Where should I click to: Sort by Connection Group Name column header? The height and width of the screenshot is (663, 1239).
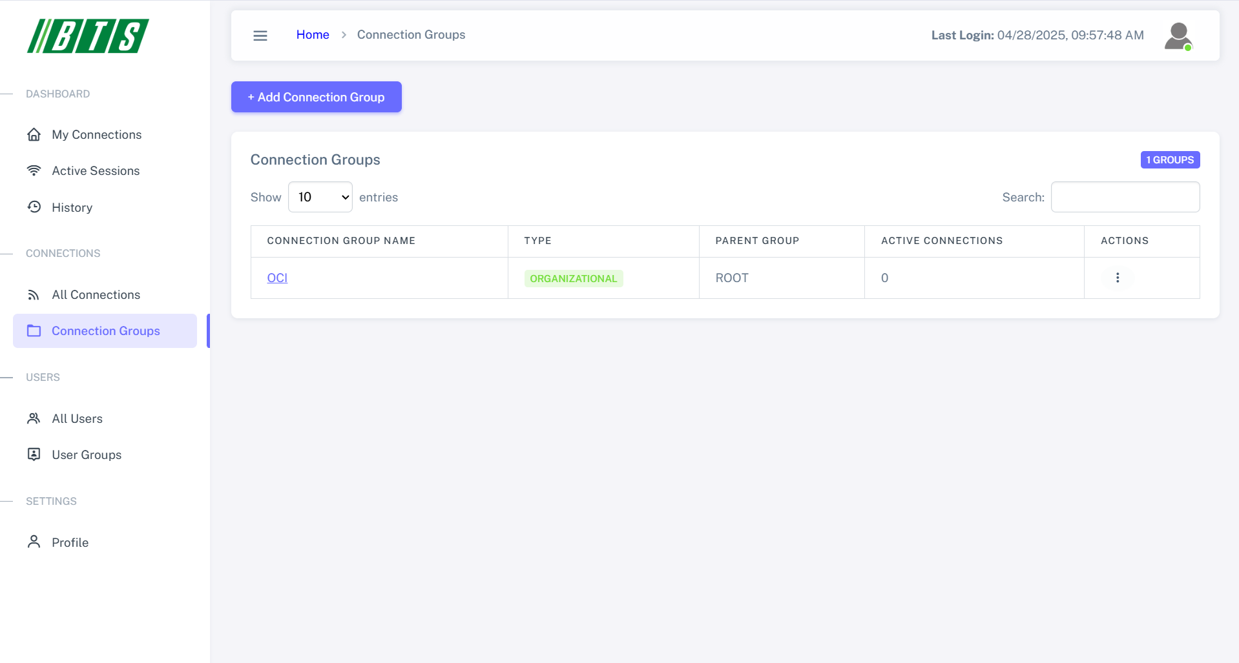341,241
